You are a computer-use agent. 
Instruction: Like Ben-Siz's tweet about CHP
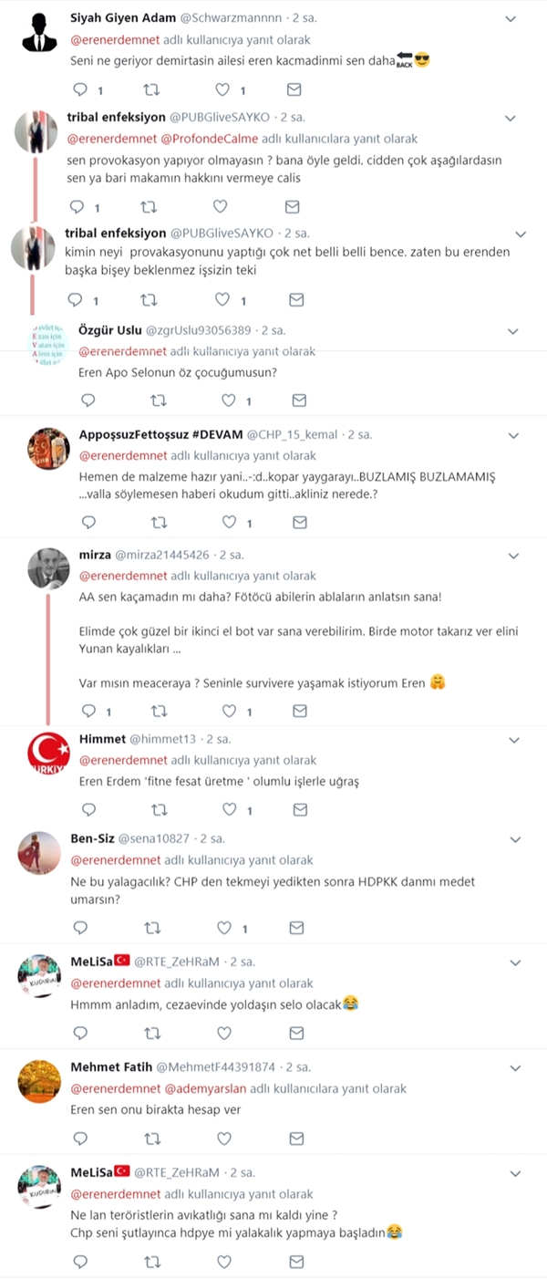click(x=224, y=928)
